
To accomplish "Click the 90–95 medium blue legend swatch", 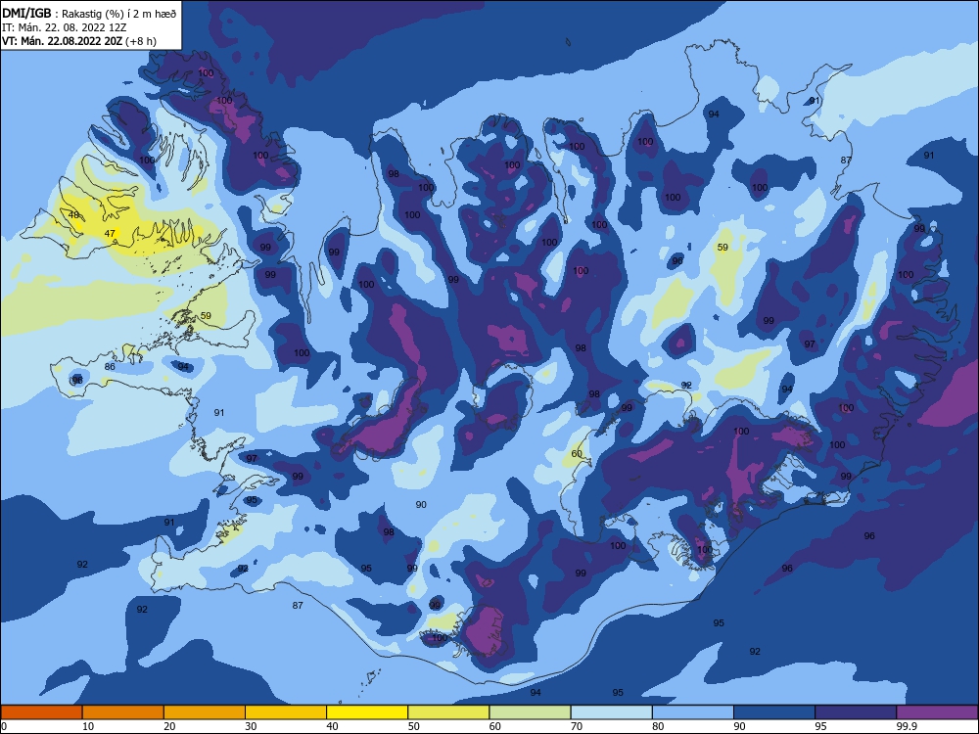I will [774, 712].
